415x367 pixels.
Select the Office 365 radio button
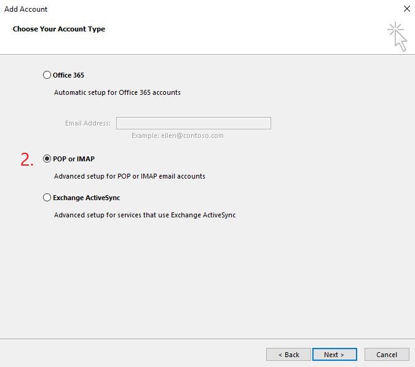[47, 75]
